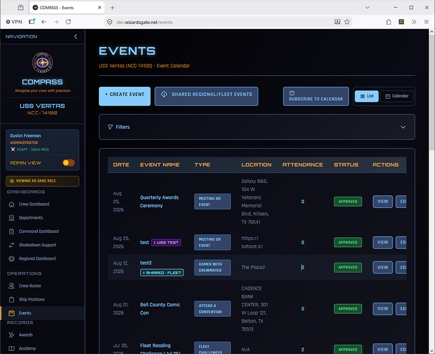View the Quarterly Awards Ceremony event

pos(382,202)
